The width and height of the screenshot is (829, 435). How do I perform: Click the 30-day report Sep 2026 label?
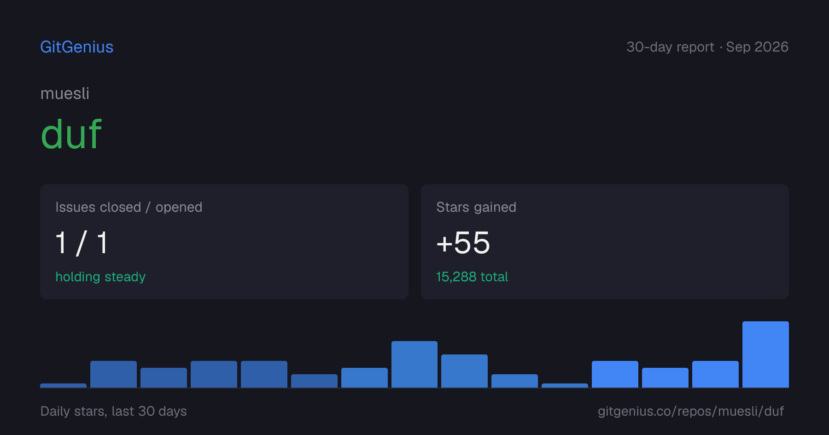tap(707, 47)
